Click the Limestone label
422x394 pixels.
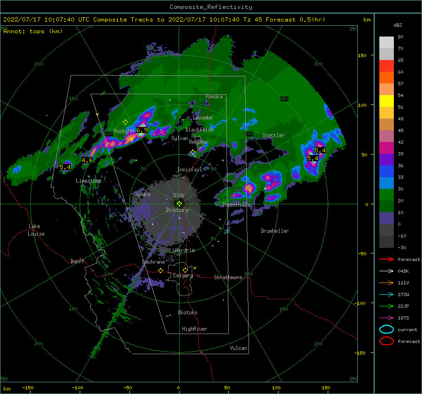click(x=89, y=181)
